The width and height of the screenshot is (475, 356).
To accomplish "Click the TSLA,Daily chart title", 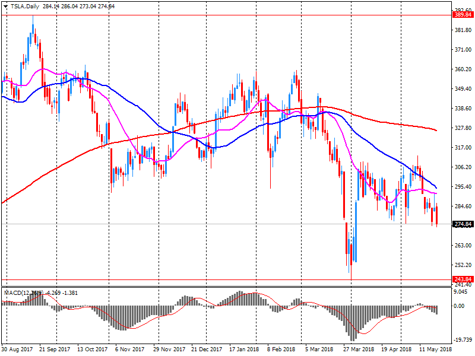I will coord(26,6).
